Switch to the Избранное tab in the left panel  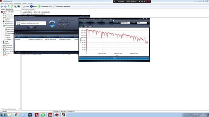pyautogui.click(x=9, y=10)
